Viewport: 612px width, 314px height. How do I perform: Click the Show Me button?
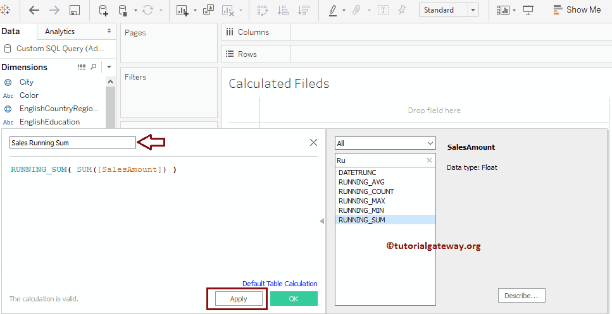pyautogui.click(x=577, y=10)
